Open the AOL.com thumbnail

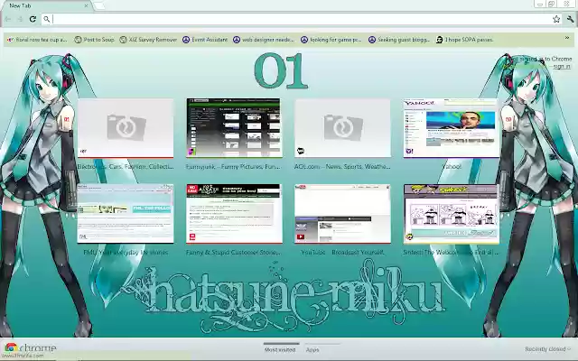342,128
